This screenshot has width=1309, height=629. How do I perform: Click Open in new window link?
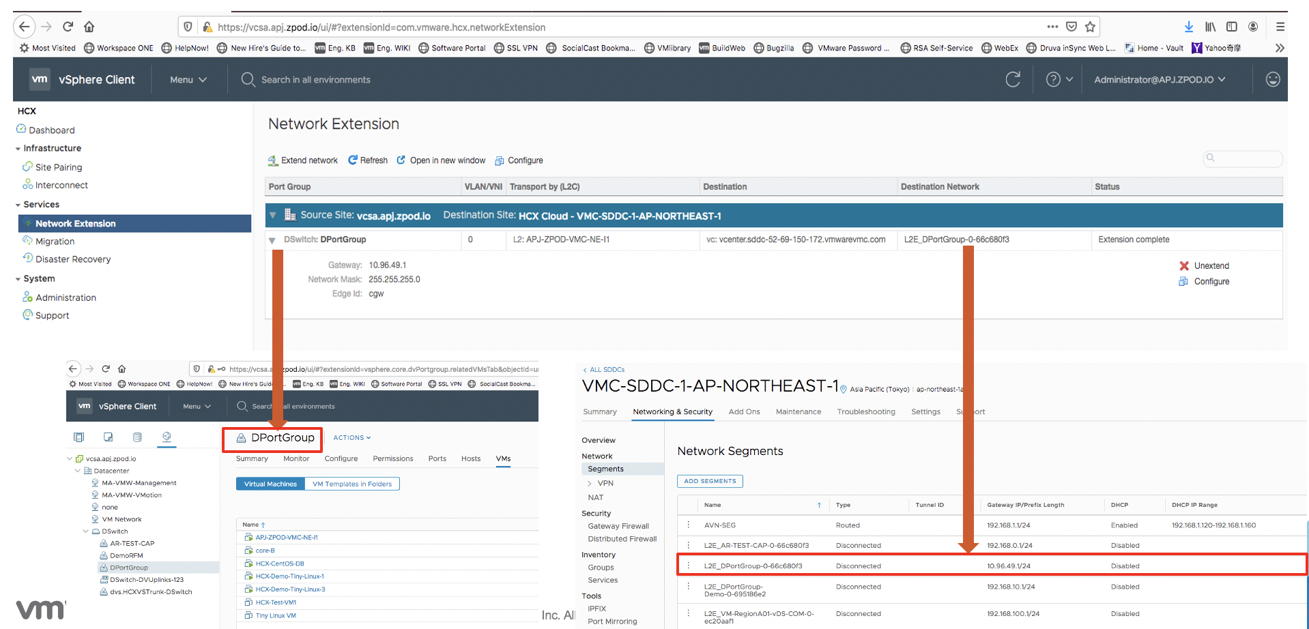tap(447, 160)
